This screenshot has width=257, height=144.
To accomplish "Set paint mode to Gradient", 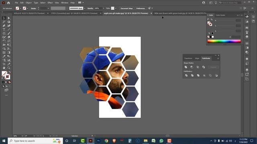I will [6, 82].
